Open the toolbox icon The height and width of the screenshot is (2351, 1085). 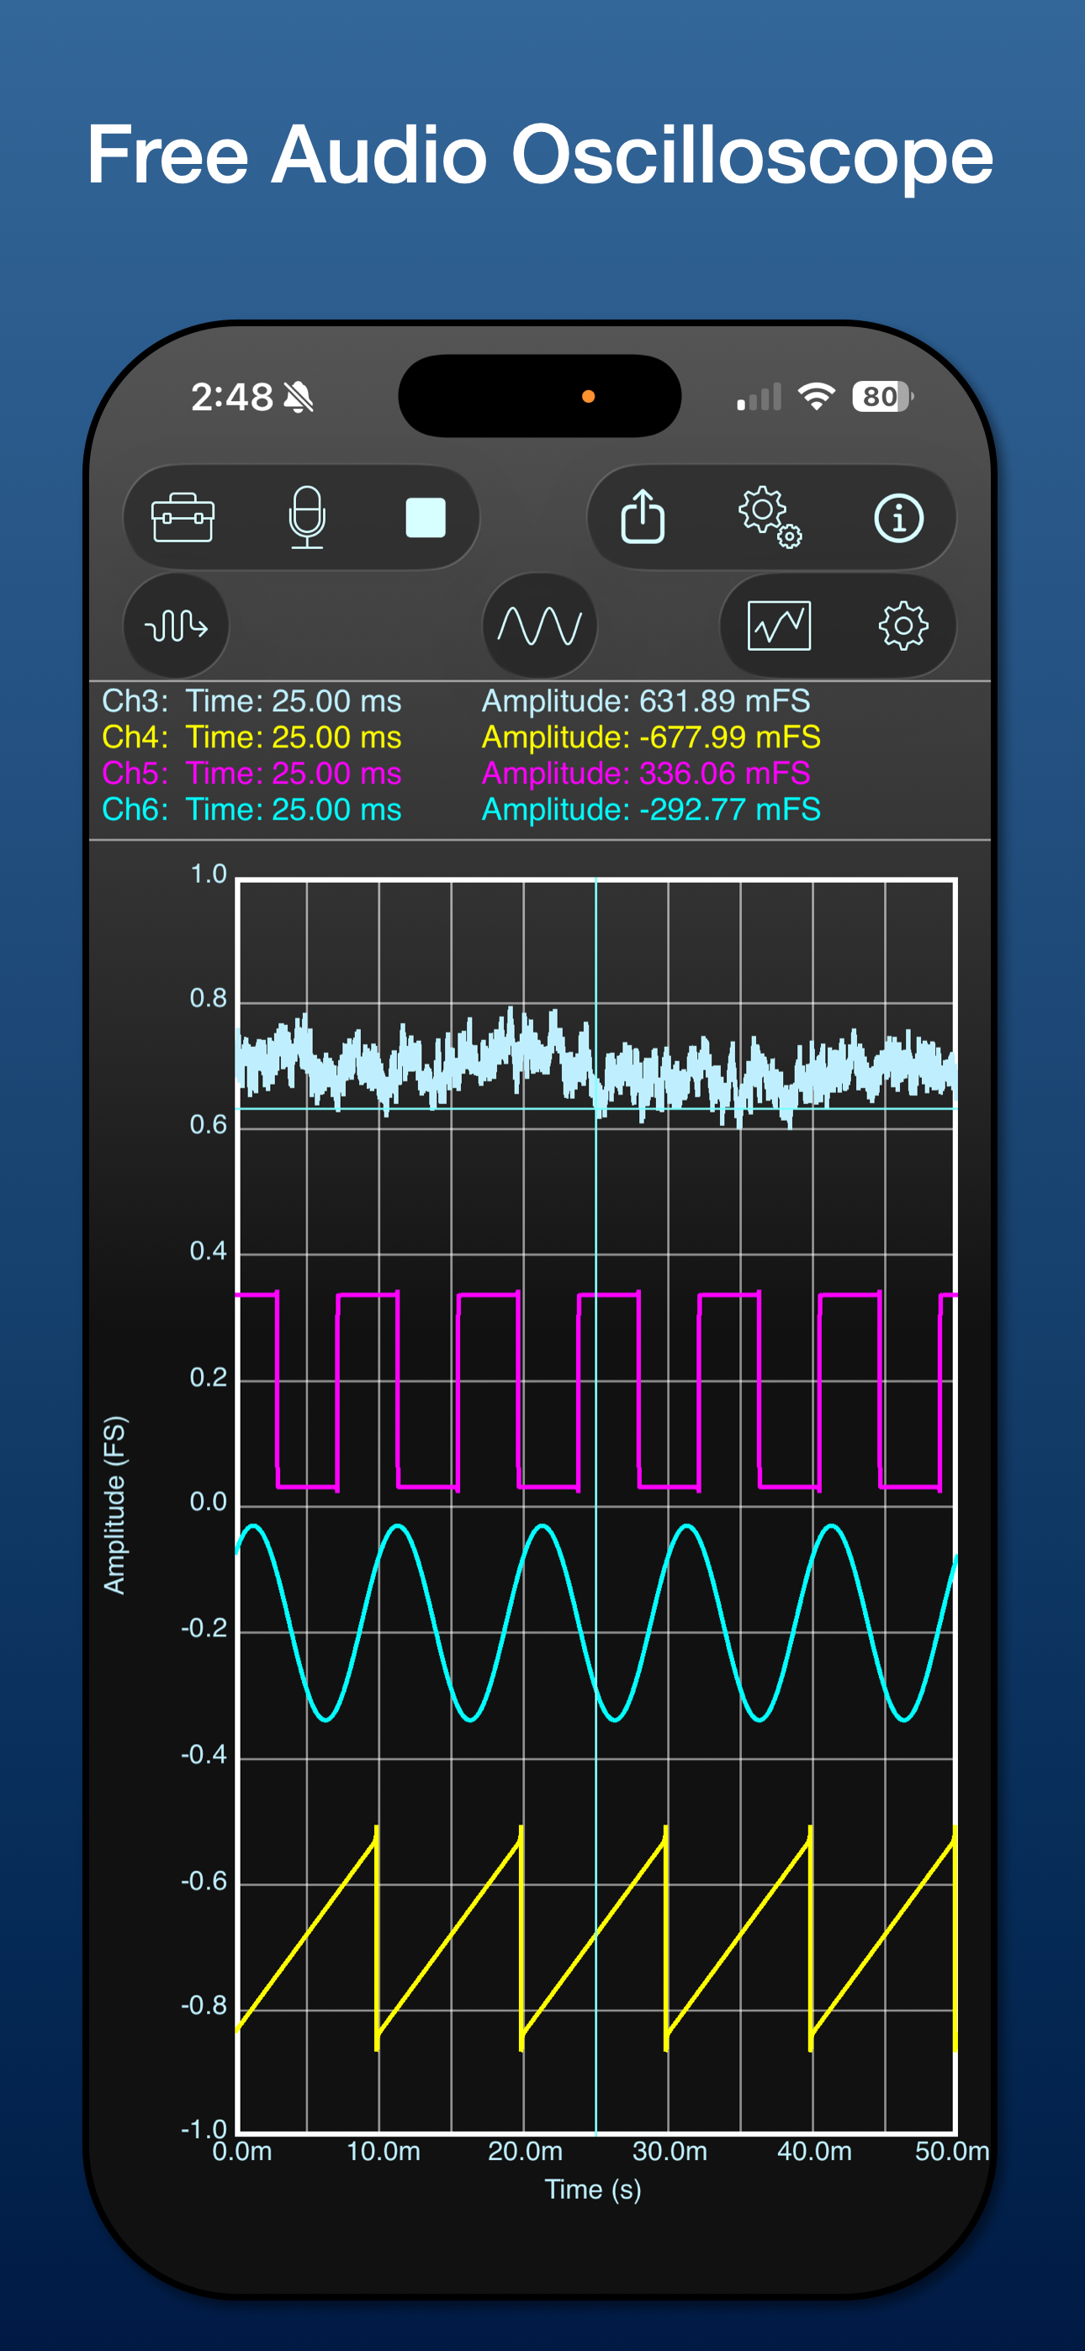click(183, 517)
